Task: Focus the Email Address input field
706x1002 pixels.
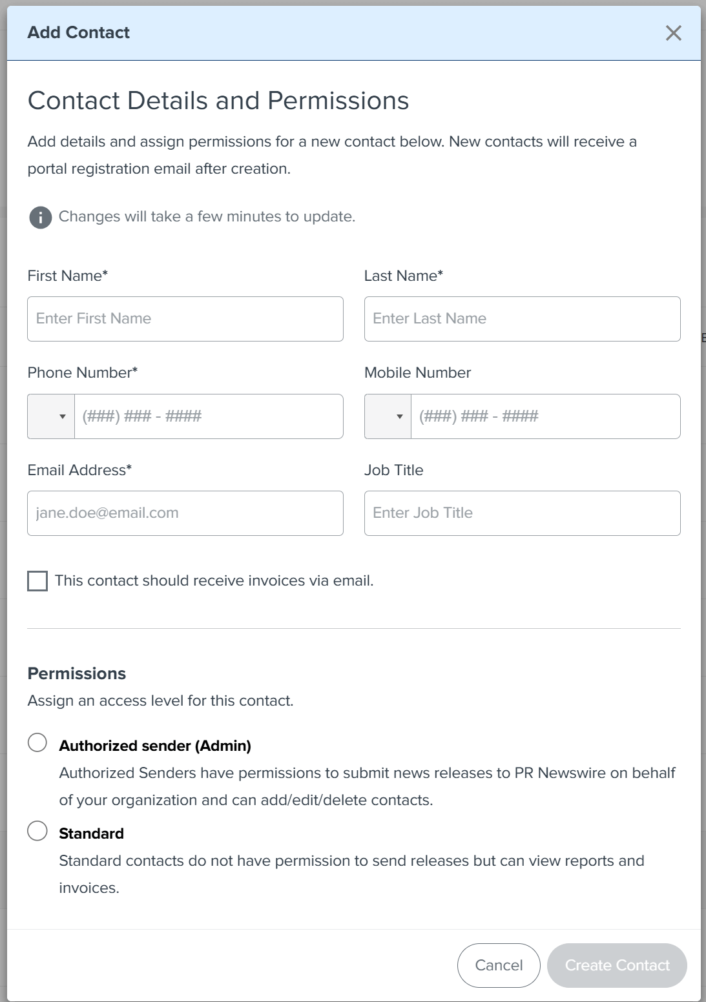Action: coord(185,513)
